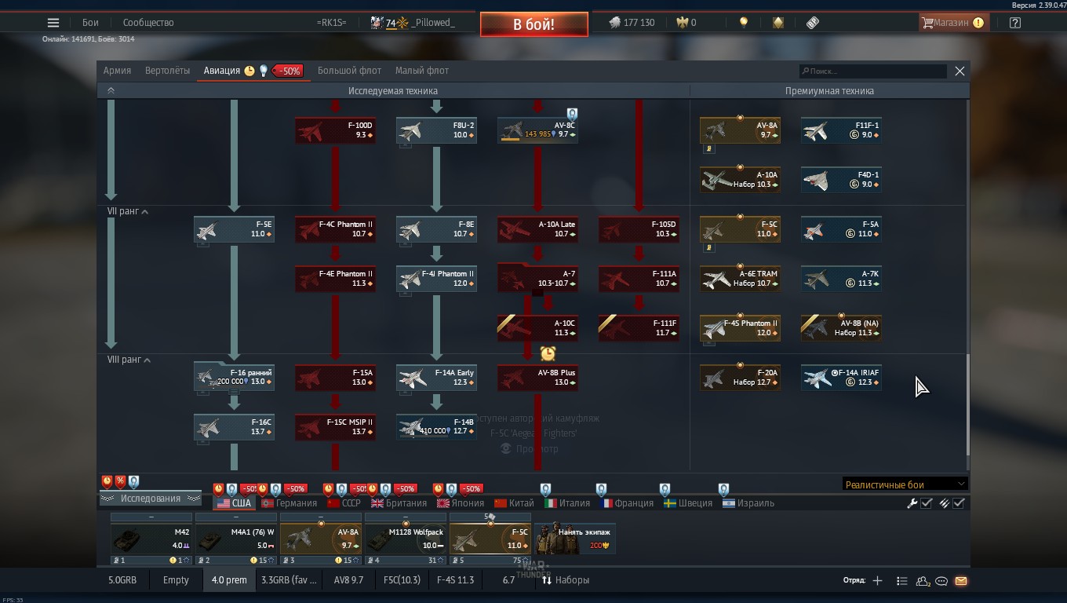Screen dimensions: 1067x603
Task: Add squad member with plus icon
Action: click(x=877, y=581)
